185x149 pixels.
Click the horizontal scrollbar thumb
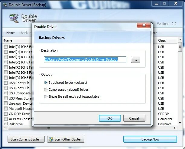tap(49, 128)
